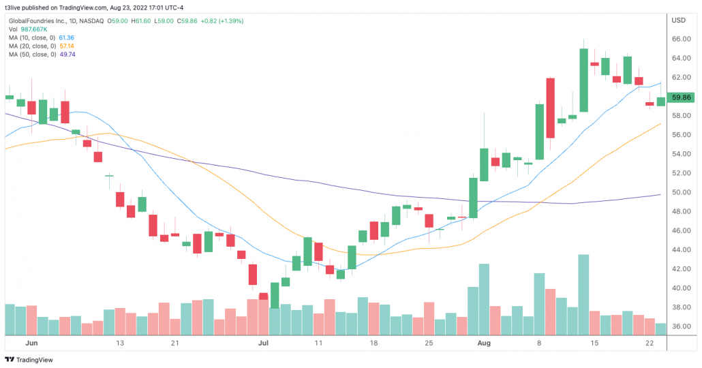Open the USD currency selector
The image size is (702, 368).
point(678,20)
